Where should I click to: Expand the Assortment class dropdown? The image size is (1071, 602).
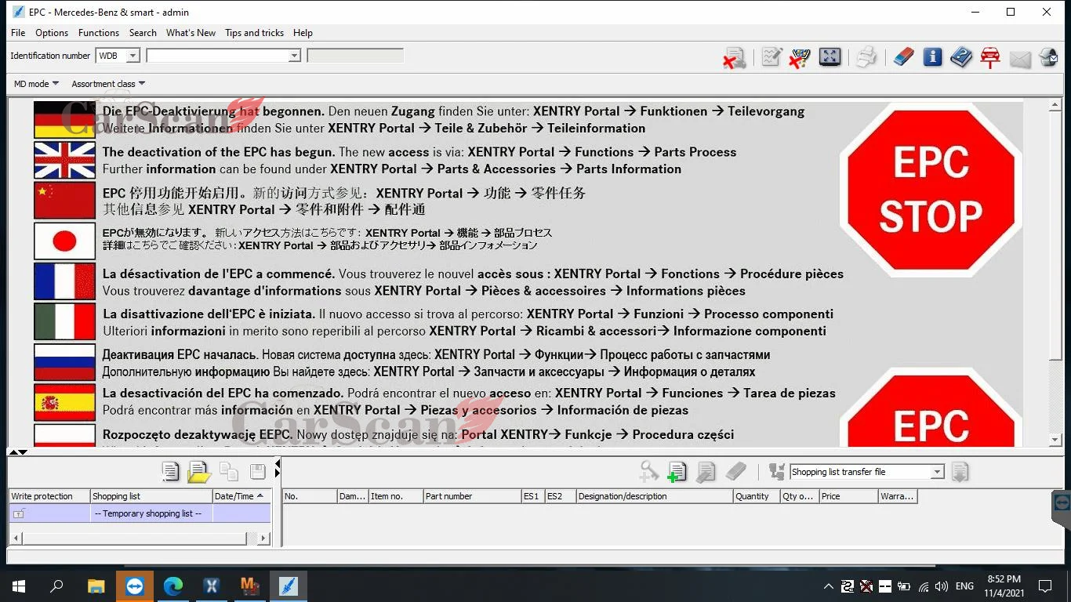coord(108,84)
